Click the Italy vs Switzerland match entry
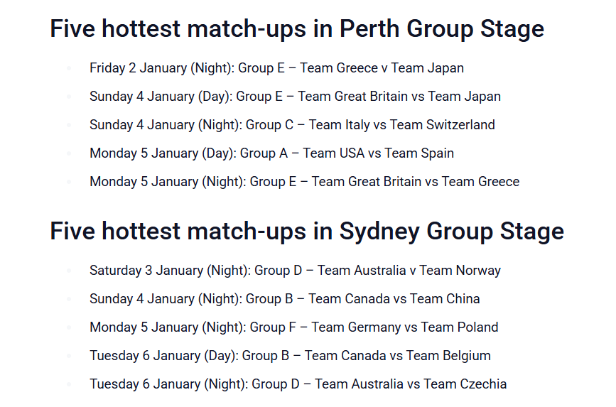Image resolution: width=616 pixels, height=407 pixels. point(292,125)
